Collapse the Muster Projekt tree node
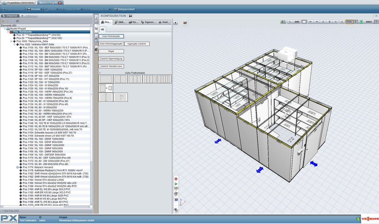 pyautogui.click(x=5, y=29)
